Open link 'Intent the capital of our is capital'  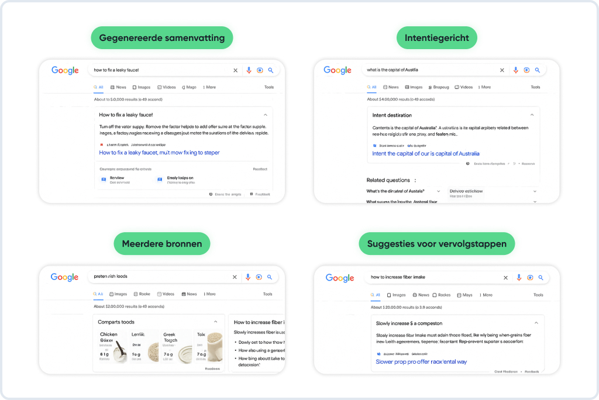click(x=426, y=154)
